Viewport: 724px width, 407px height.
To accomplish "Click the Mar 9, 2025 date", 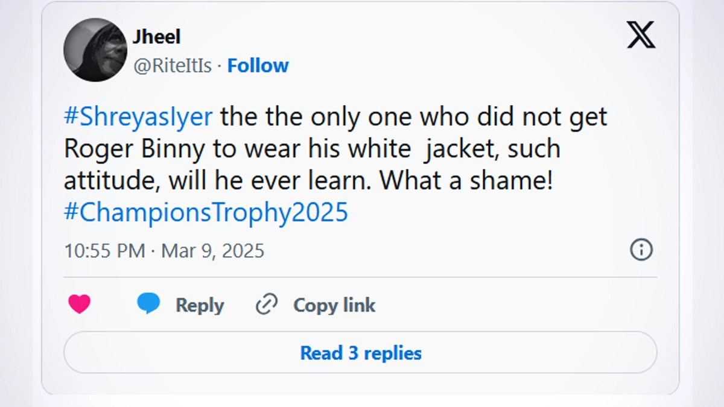I will point(212,250).
